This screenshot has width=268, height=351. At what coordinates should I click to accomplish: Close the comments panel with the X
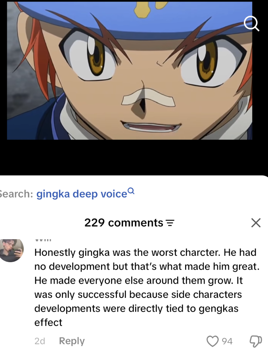[256, 223]
